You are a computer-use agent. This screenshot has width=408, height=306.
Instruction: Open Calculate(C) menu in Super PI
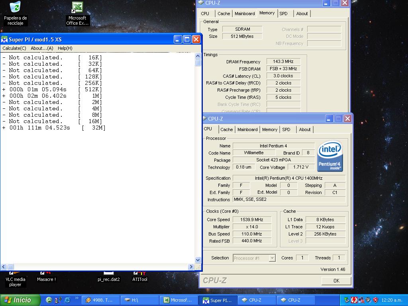pyautogui.click(x=14, y=48)
